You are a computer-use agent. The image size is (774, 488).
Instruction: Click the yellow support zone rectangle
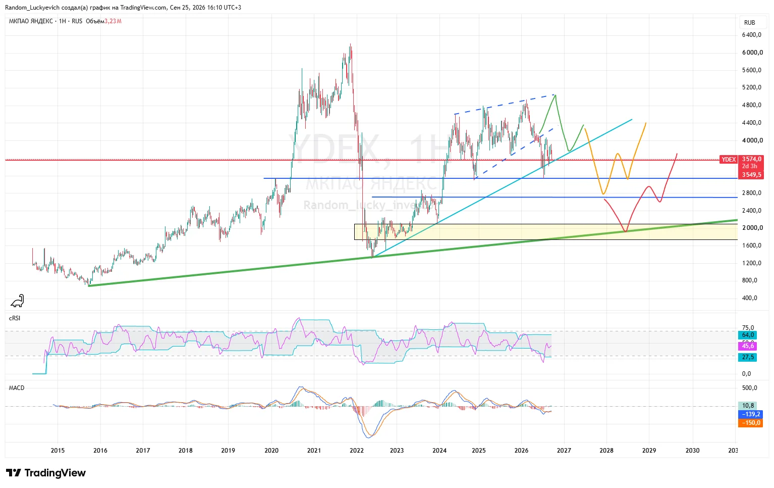(546, 232)
